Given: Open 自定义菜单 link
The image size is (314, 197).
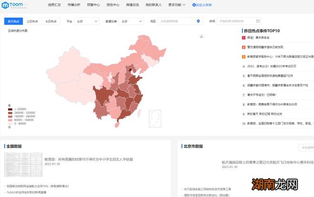Looking at the screenshot, I should click(204, 5).
